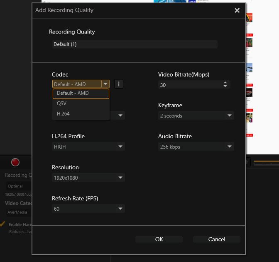Viewport: 279px width, 262px height.
Task: Open the H.264 Profile dropdown
Action: (88, 147)
